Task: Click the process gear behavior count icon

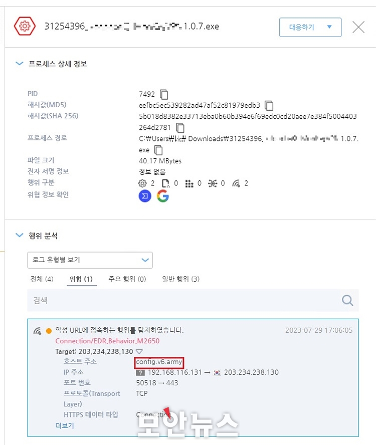Action: point(142,183)
